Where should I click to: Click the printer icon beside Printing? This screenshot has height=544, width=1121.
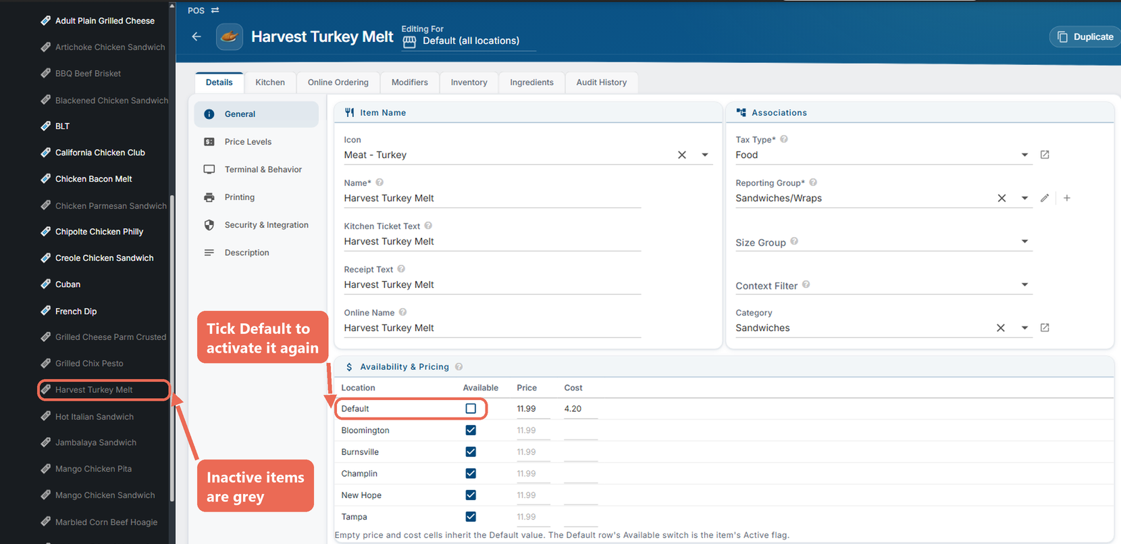(x=209, y=197)
